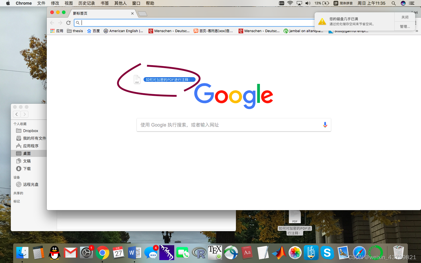Click the Spotlight search magnifier in menu bar
421x263 pixels.
click(394, 3)
